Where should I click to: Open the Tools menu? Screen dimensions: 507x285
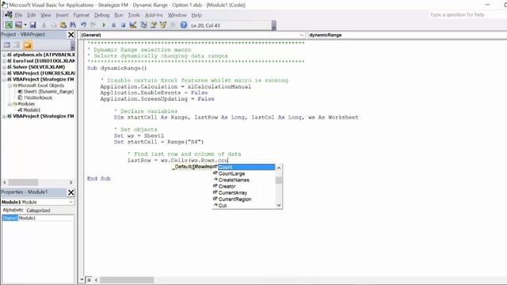(134, 15)
